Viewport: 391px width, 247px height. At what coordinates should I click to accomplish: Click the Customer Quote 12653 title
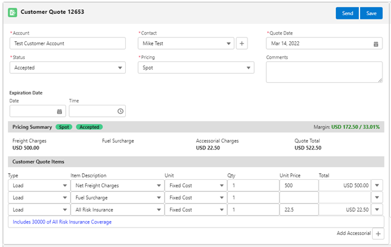click(53, 12)
